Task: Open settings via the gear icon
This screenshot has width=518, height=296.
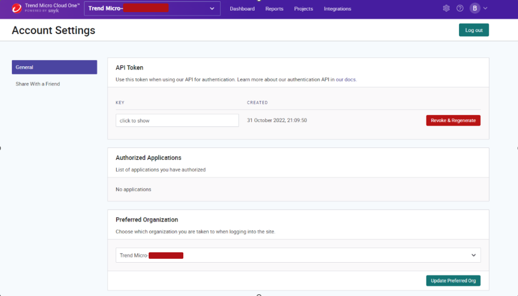Action: click(x=446, y=9)
